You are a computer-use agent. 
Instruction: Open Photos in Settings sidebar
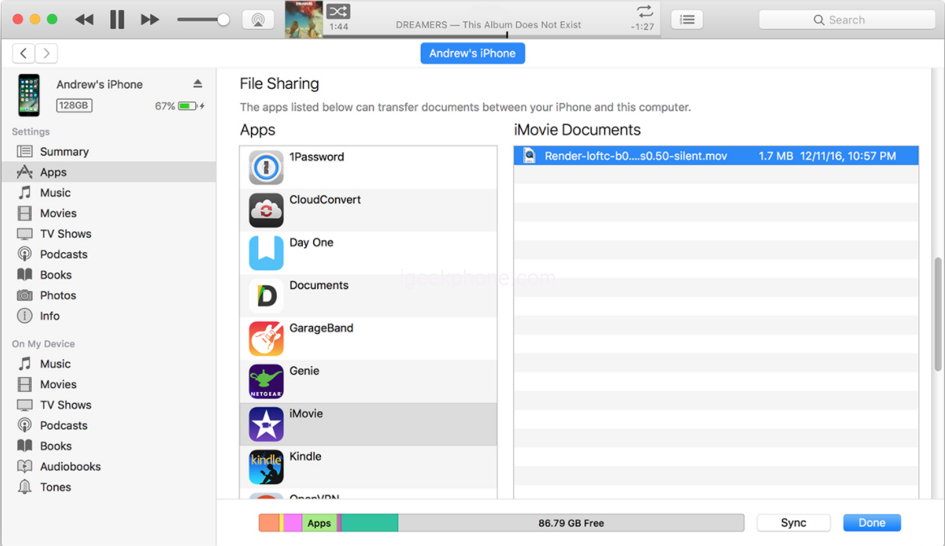[x=57, y=295]
